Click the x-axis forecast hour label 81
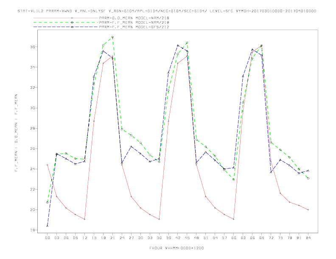The width and height of the screenshot is (336, 259). click(299, 238)
